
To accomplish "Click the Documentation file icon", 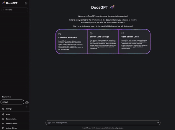I will [3, 119].
